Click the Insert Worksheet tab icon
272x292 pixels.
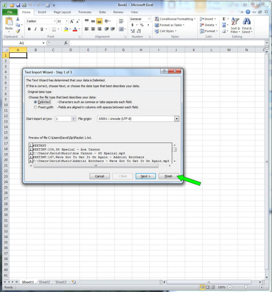pyautogui.click(x=74, y=282)
